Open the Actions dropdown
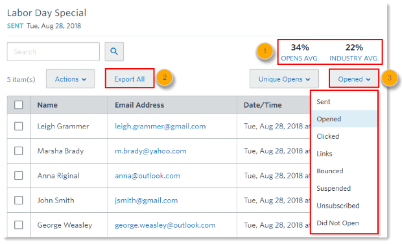402x244 pixels. pos(71,79)
